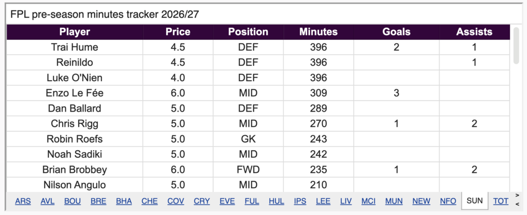Click Brian Brobbey's FWD position cell
The height and width of the screenshot is (215, 527).
click(x=248, y=170)
